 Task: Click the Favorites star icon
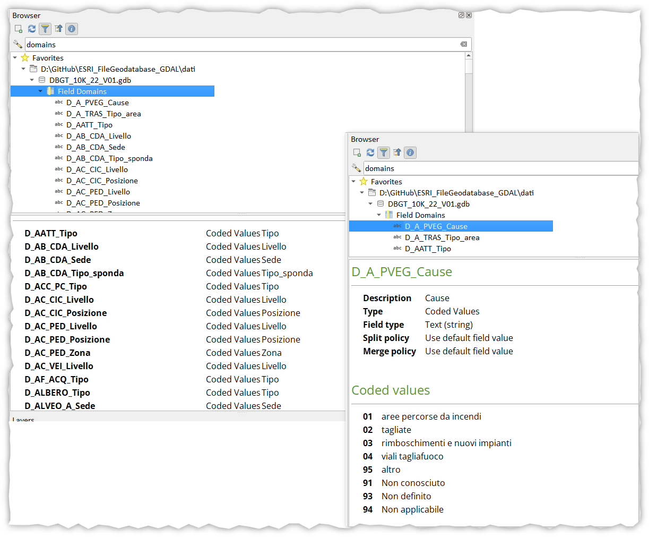[25, 57]
